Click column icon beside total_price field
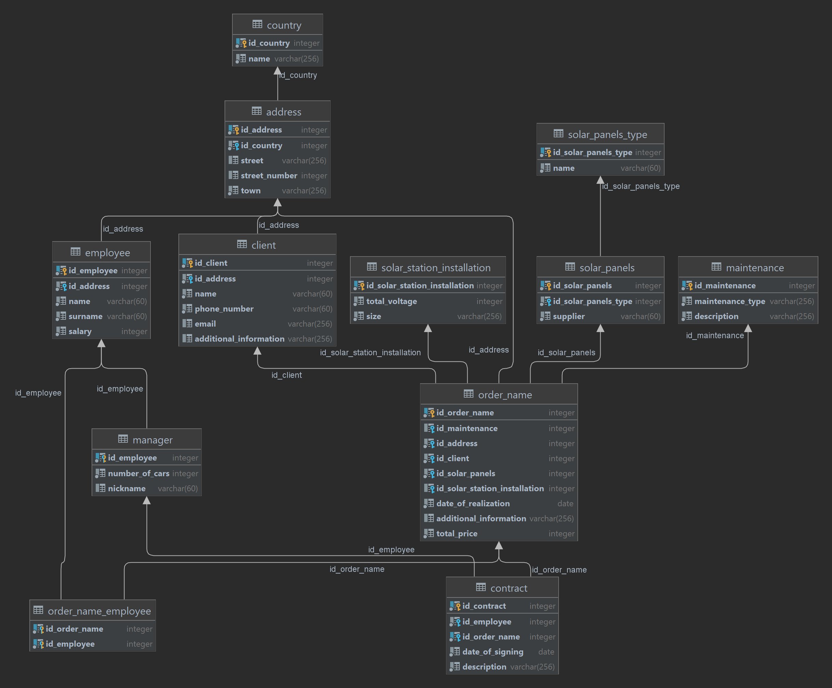Image resolution: width=832 pixels, height=688 pixels. (429, 533)
